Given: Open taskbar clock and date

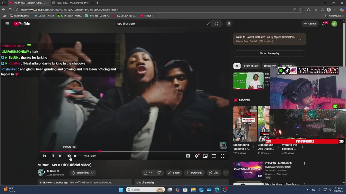Looking at the screenshot, I should tap(338, 190).
